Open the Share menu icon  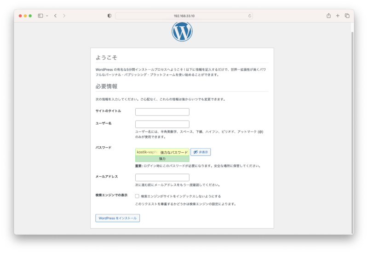point(328,16)
